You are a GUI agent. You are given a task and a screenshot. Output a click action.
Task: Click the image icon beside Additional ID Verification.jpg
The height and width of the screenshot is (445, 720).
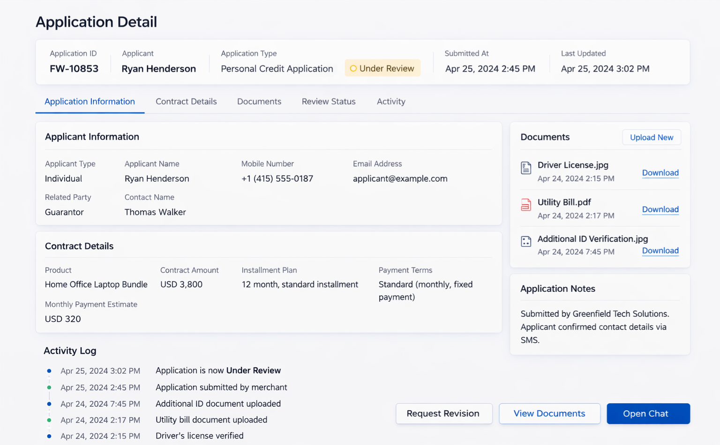526,241
